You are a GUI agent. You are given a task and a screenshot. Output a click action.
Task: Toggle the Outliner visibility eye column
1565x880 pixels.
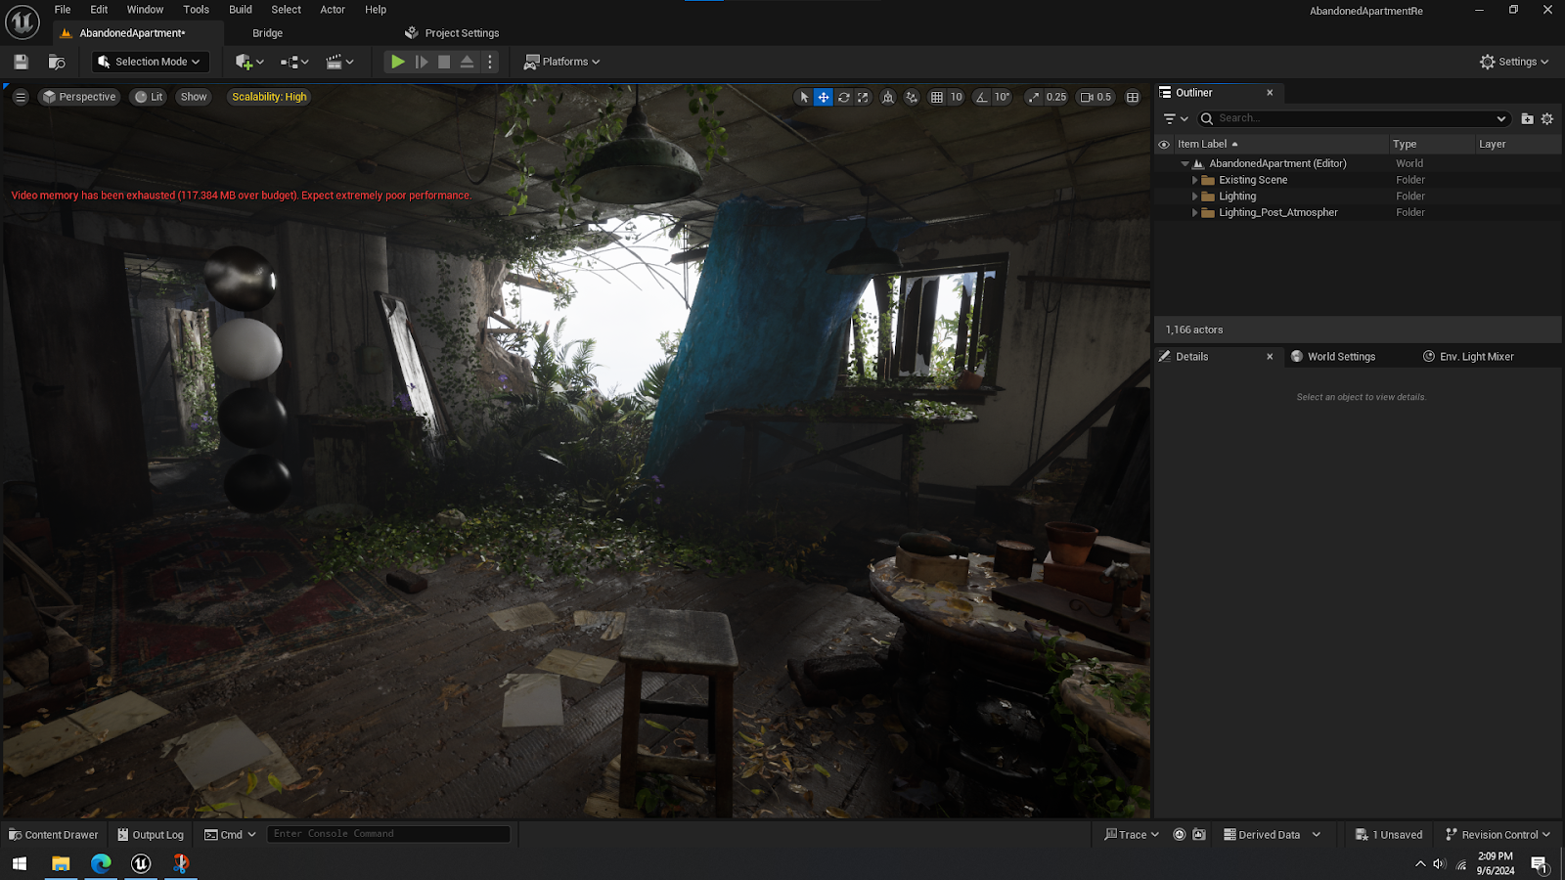pos(1164,144)
